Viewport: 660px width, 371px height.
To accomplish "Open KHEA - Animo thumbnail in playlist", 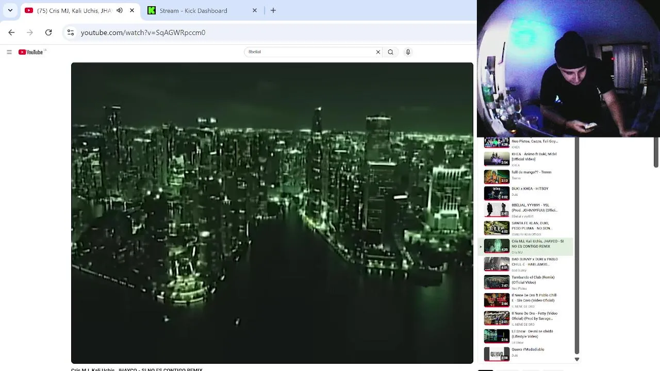I will pos(497,159).
